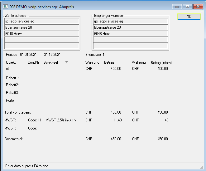
Task: Click the MWST 2.5% inklusiv text
Action: point(61,120)
